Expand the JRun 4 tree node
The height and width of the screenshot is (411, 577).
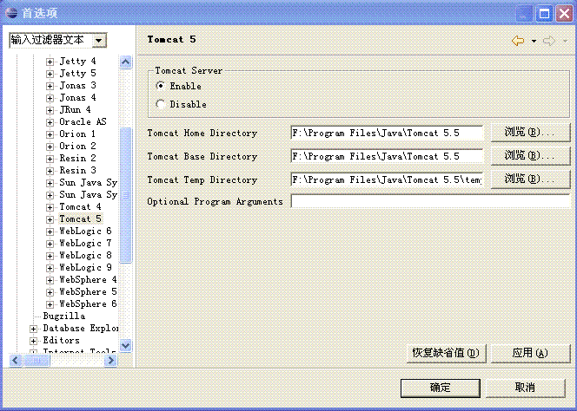(x=50, y=110)
